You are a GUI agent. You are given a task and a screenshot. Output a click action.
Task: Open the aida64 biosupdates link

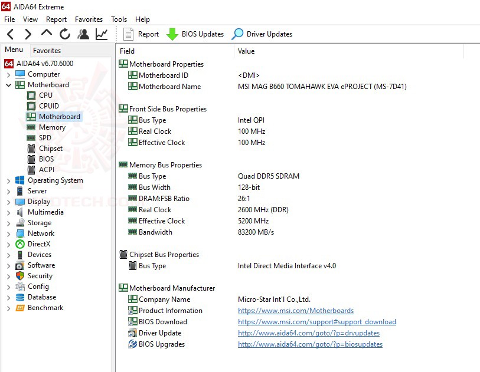[310, 344]
